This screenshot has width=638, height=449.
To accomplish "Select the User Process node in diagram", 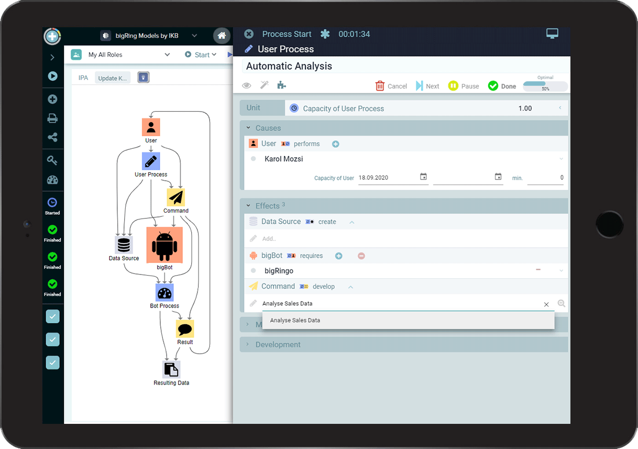I will 151,161.
